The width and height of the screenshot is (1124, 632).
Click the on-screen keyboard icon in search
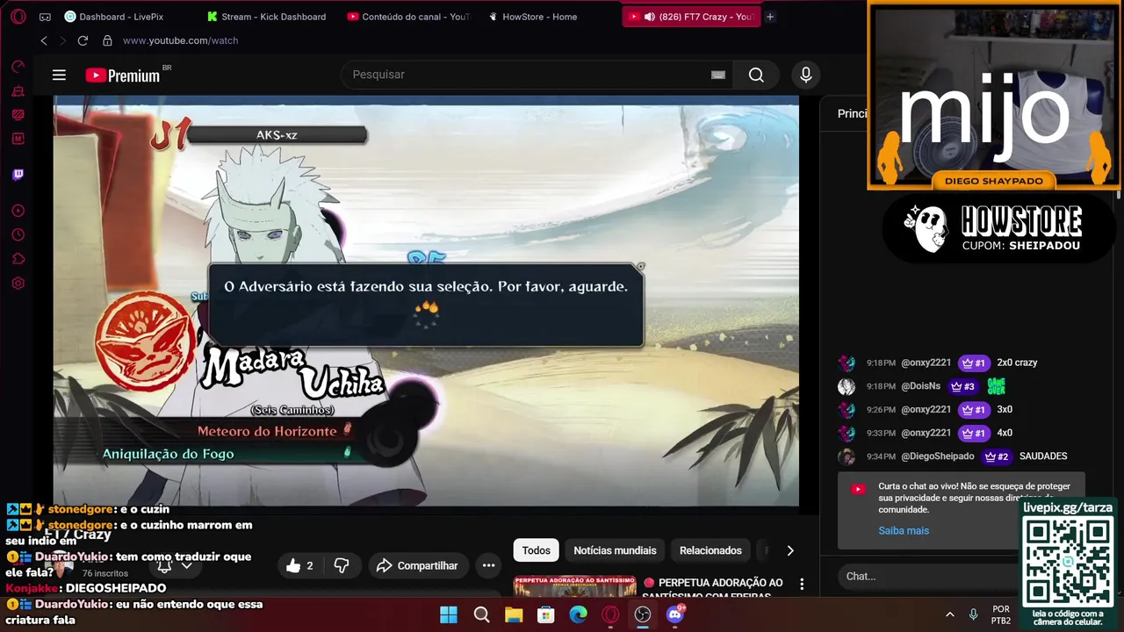[x=718, y=75]
